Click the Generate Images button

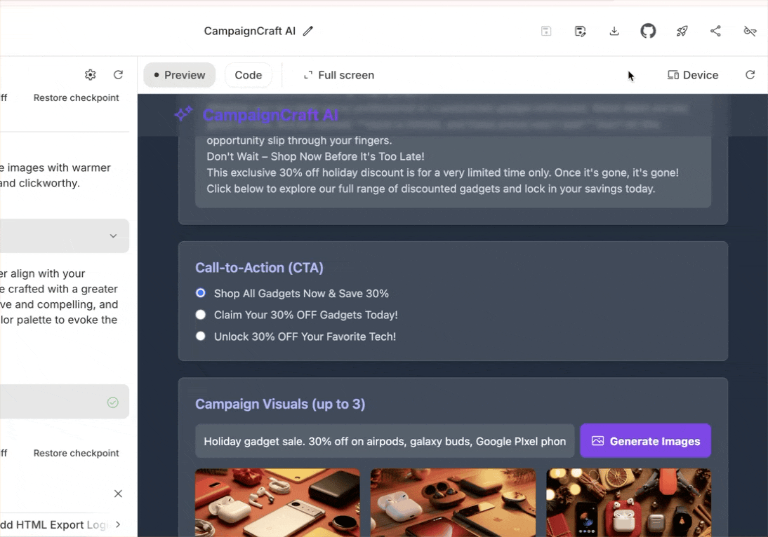pos(646,441)
